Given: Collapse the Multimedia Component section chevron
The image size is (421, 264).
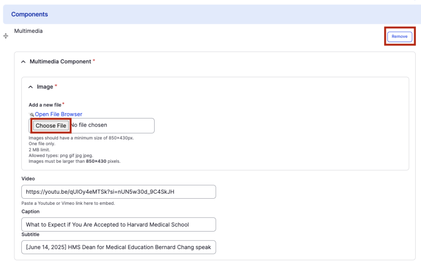Looking at the screenshot, I should [x=23, y=62].
